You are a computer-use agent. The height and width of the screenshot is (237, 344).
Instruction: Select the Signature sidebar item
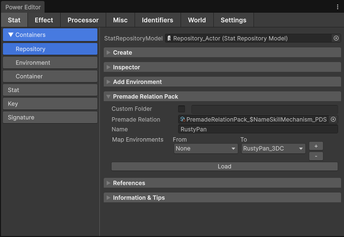click(50, 117)
